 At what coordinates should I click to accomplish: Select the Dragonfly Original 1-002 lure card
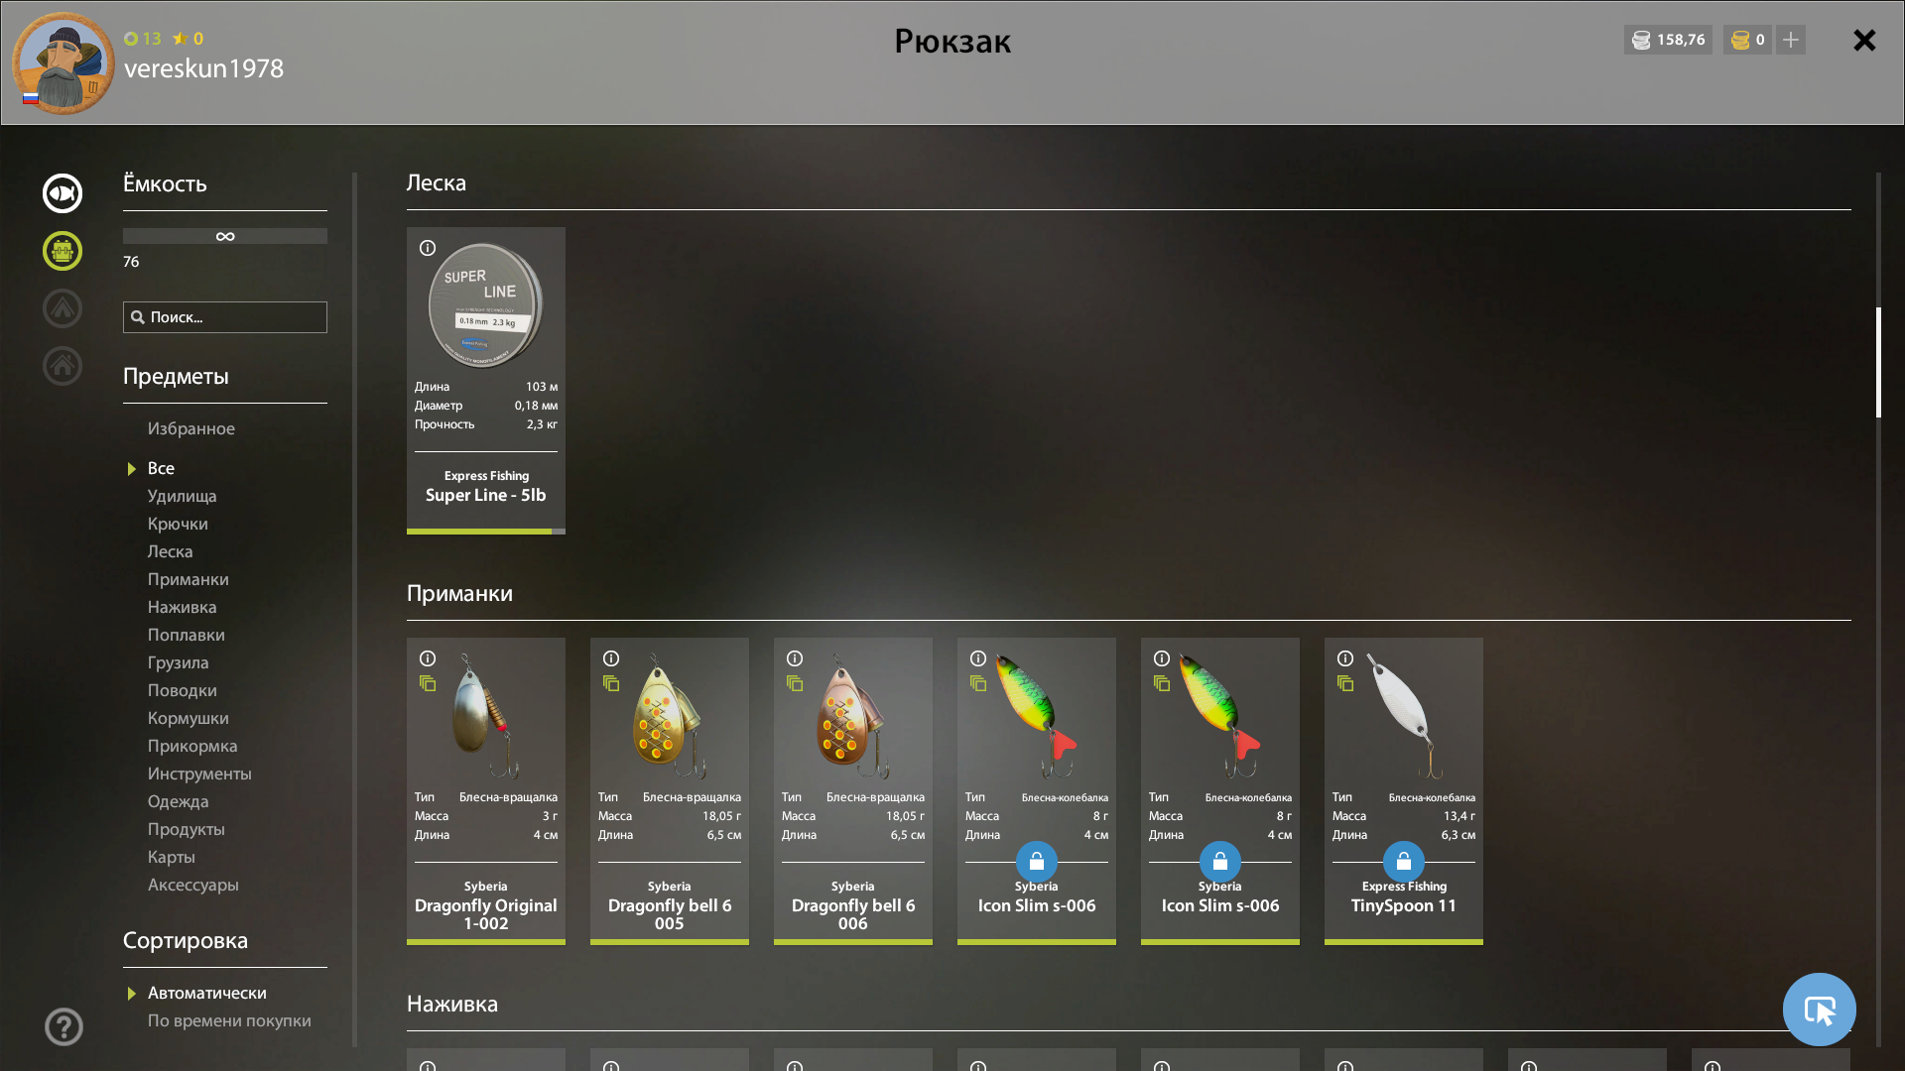point(486,790)
